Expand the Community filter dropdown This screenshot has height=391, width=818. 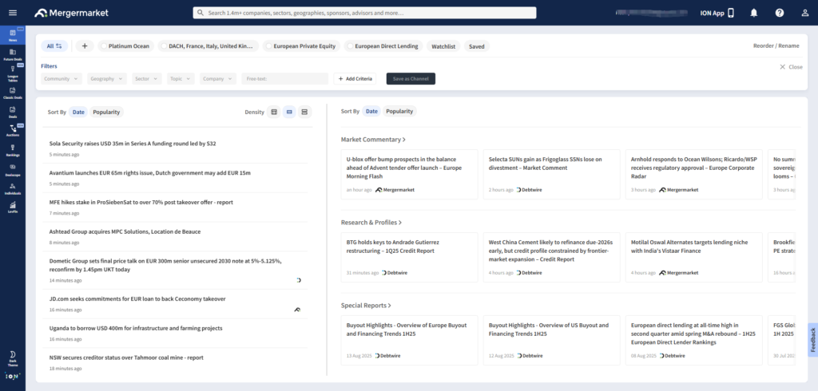tap(62, 79)
